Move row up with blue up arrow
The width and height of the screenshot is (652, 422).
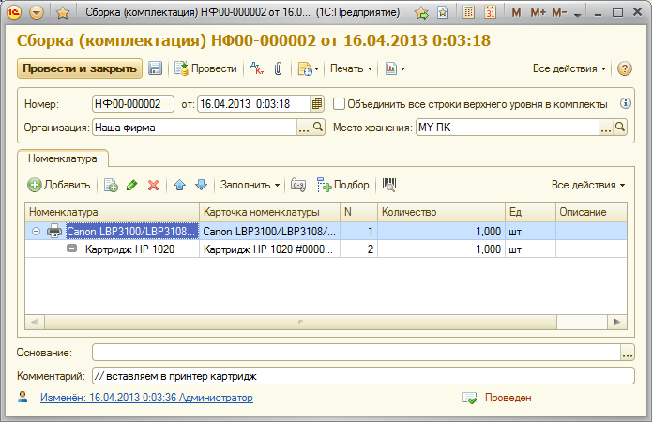click(x=179, y=185)
